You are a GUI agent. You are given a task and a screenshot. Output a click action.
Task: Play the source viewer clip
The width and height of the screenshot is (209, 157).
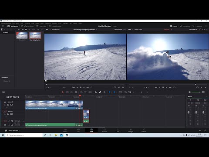click(84, 87)
